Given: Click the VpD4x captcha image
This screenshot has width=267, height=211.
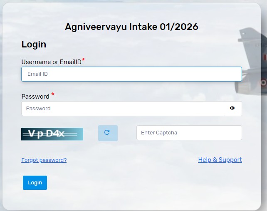Looking at the screenshot, I should [52, 134].
